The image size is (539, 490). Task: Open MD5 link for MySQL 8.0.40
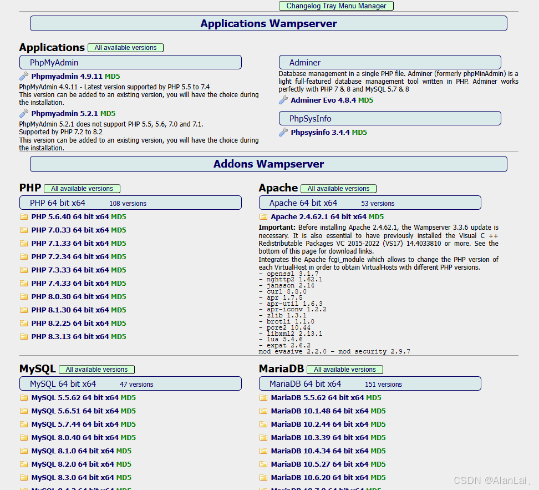point(128,438)
